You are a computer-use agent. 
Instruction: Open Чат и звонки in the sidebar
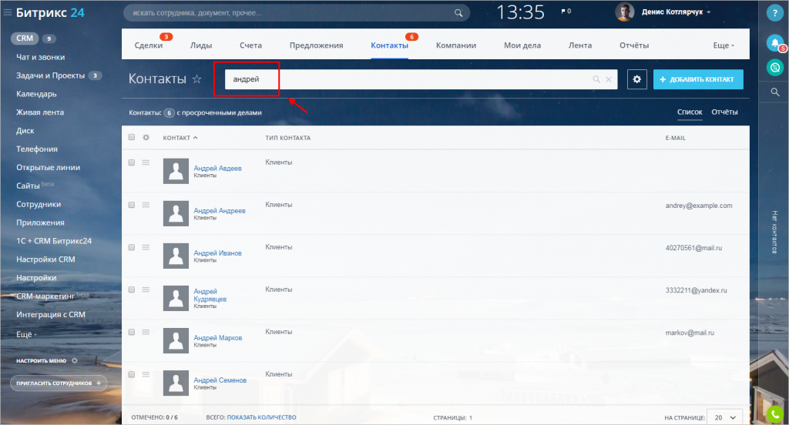pyautogui.click(x=40, y=57)
